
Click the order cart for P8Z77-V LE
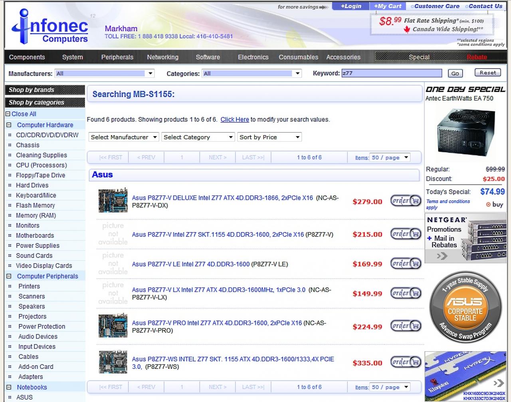coord(406,263)
